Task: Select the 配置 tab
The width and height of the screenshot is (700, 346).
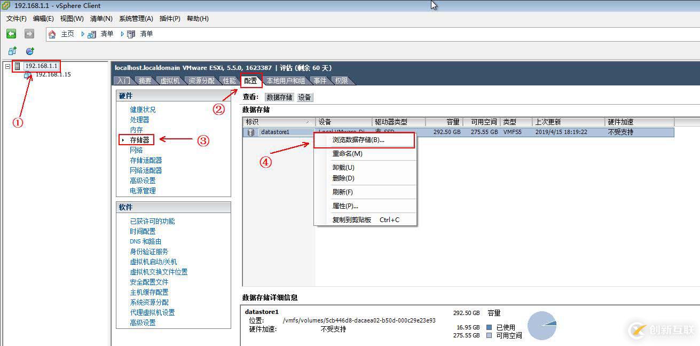Action: coord(250,81)
